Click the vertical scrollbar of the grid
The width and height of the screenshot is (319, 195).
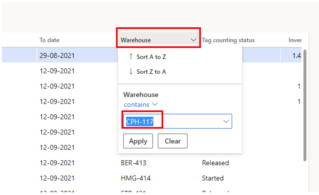click(x=305, y=106)
